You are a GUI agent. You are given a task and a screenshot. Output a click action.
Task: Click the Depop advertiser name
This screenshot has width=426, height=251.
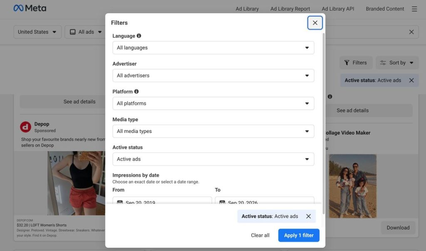[x=42, y=124]
